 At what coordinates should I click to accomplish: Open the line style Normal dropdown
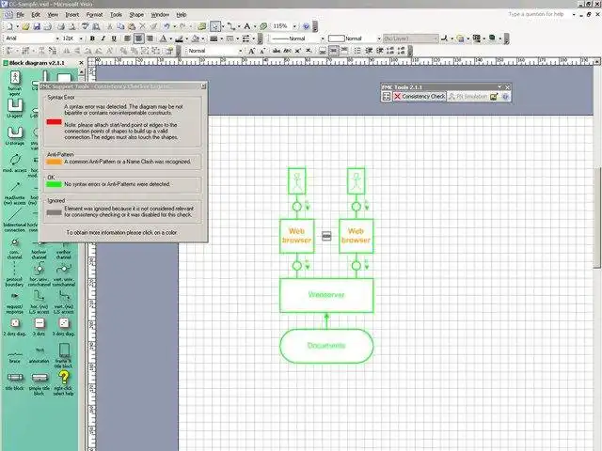(323, 39)
